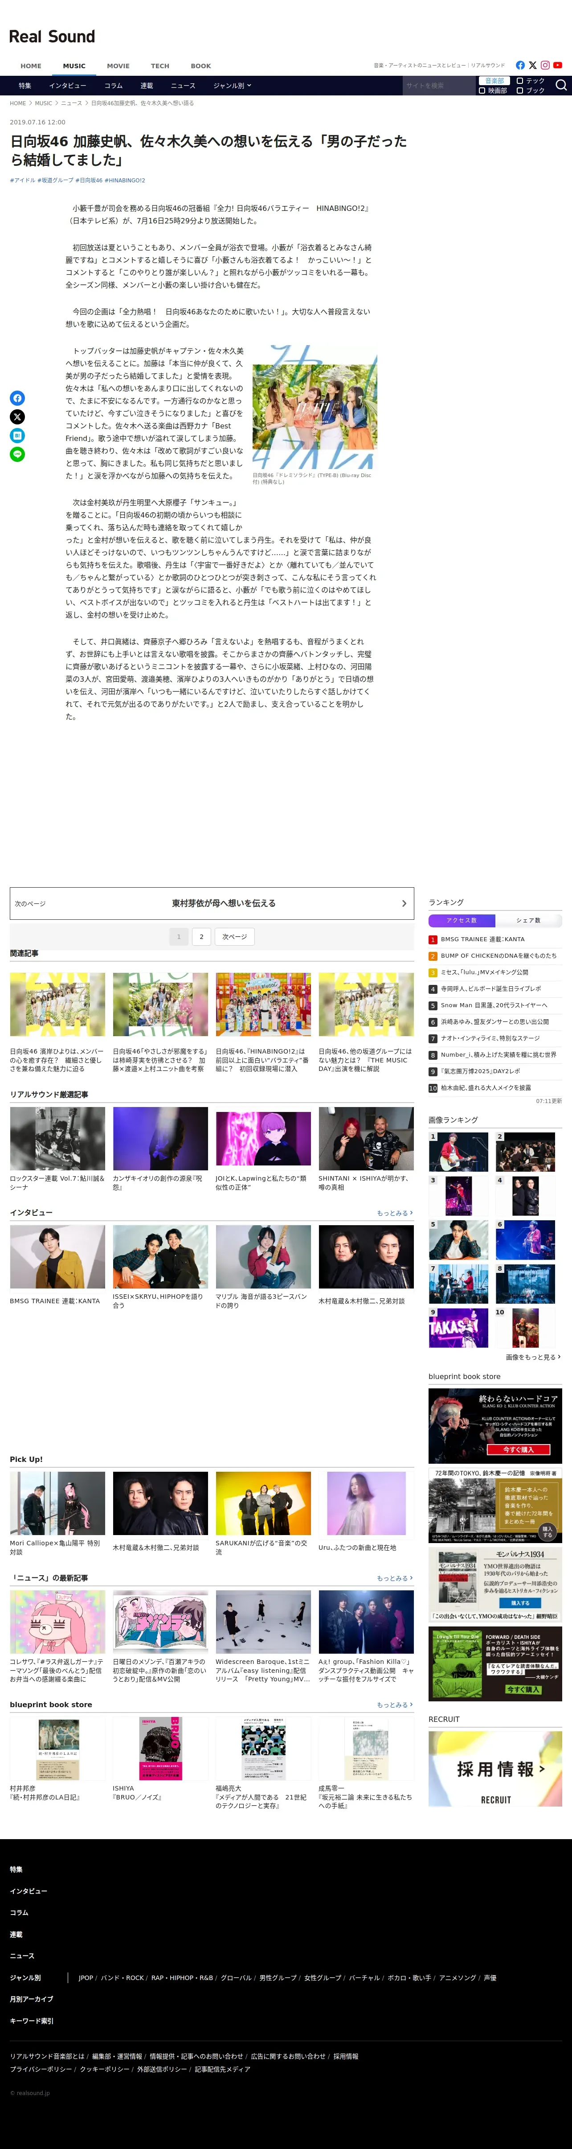Image resolution: width=572 pixels, height=2149 pixels.
Task: Select アクセス数 ranking tab
Action: coord(462,921)
